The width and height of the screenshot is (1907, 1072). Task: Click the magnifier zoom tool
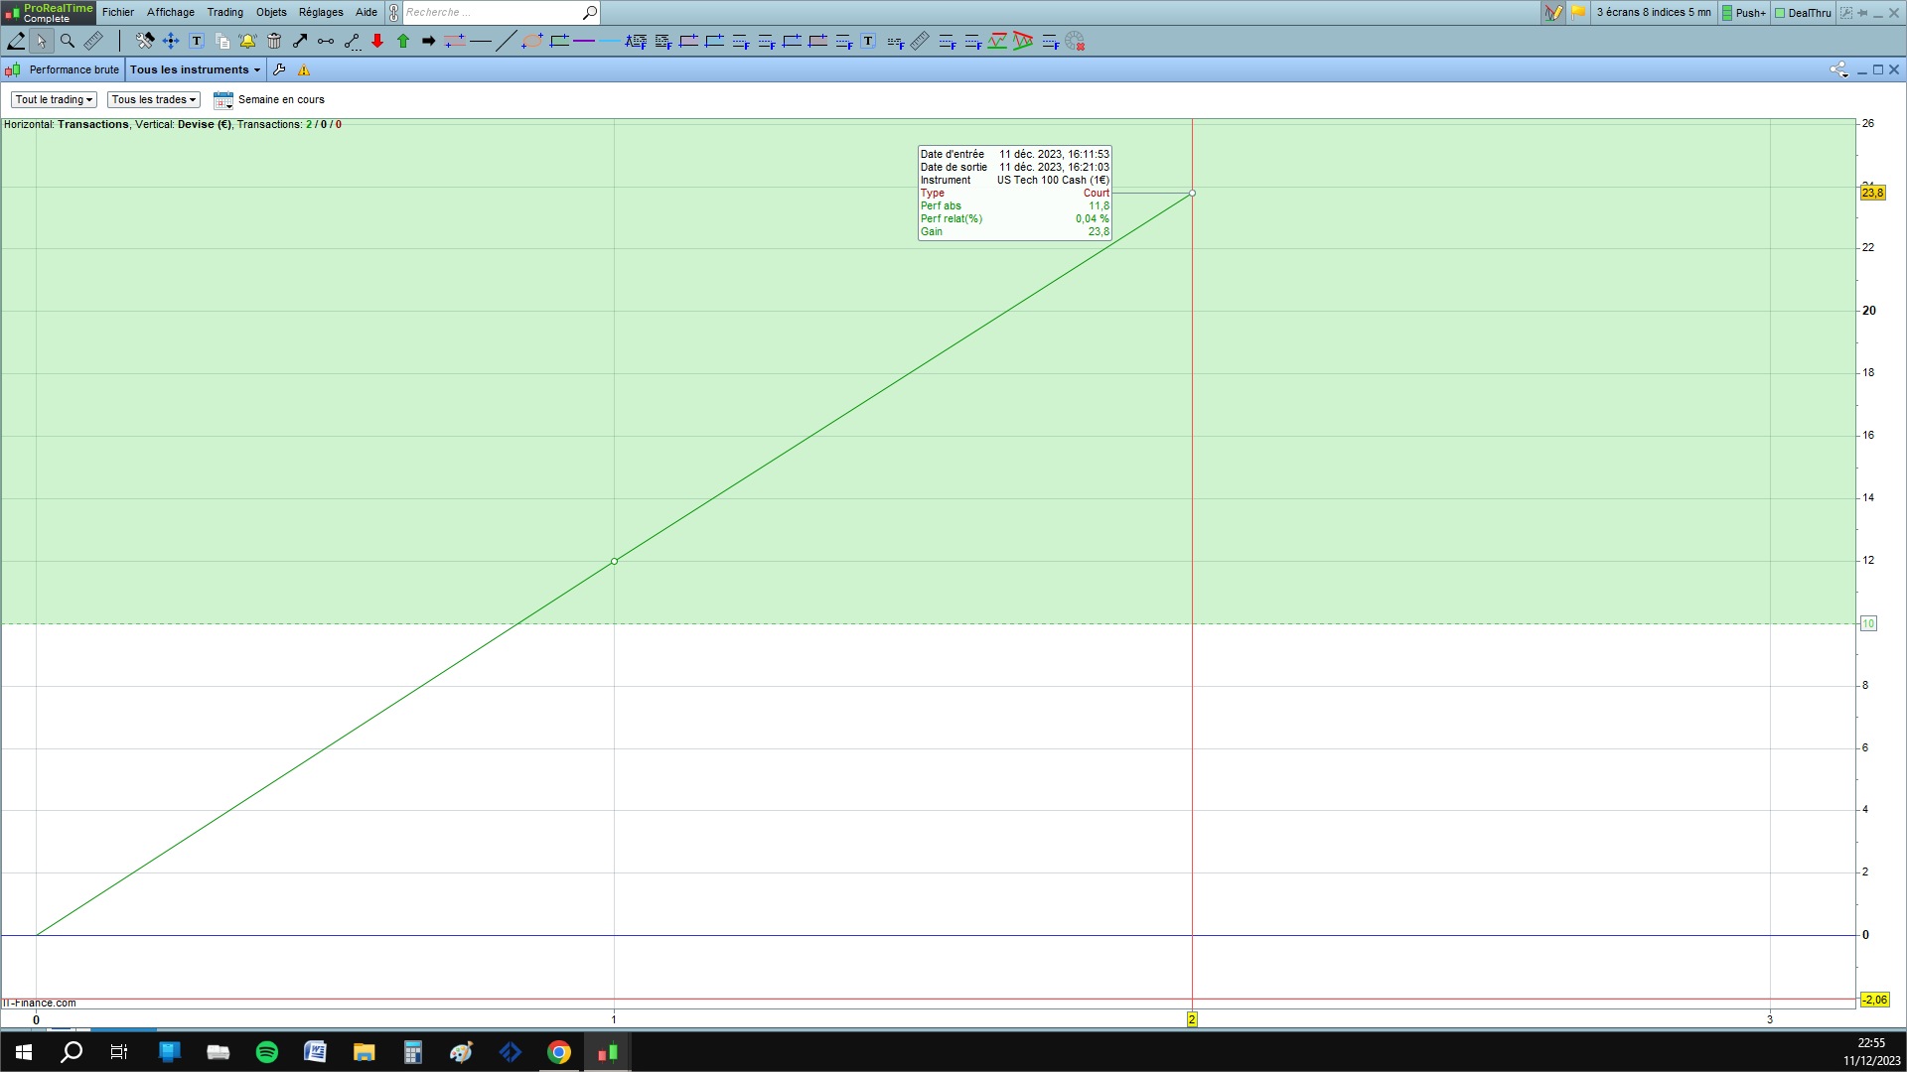pyautogui.click(x=68, y=41)
